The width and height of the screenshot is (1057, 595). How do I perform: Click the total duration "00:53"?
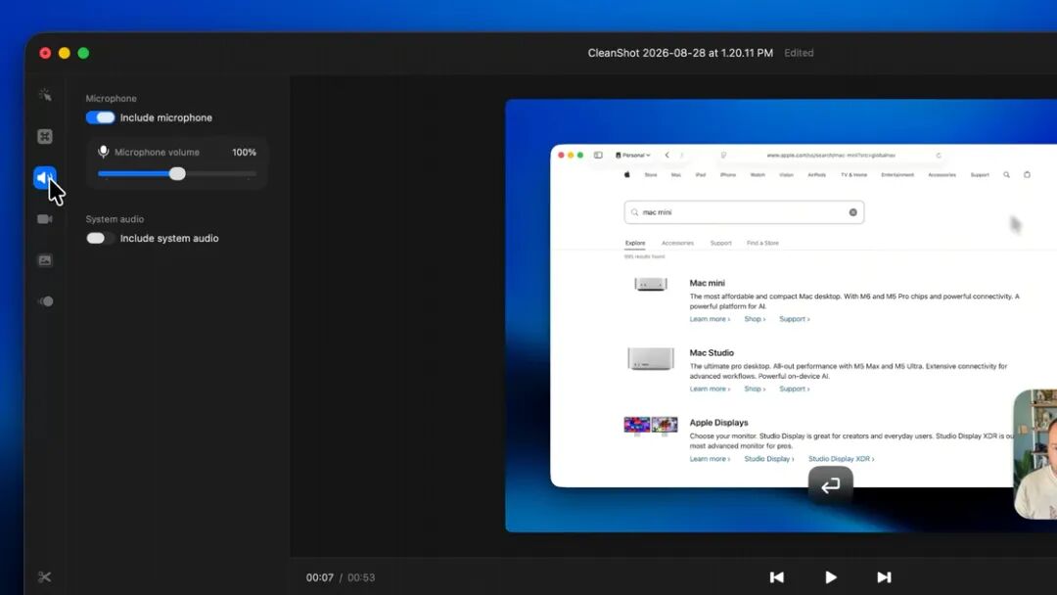pos(361,577)
